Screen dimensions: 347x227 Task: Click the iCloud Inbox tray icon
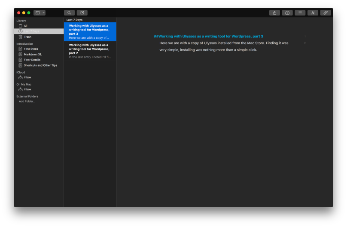point(20,77)
